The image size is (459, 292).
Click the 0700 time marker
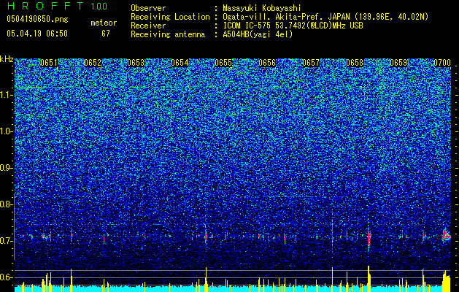point(442,63)
